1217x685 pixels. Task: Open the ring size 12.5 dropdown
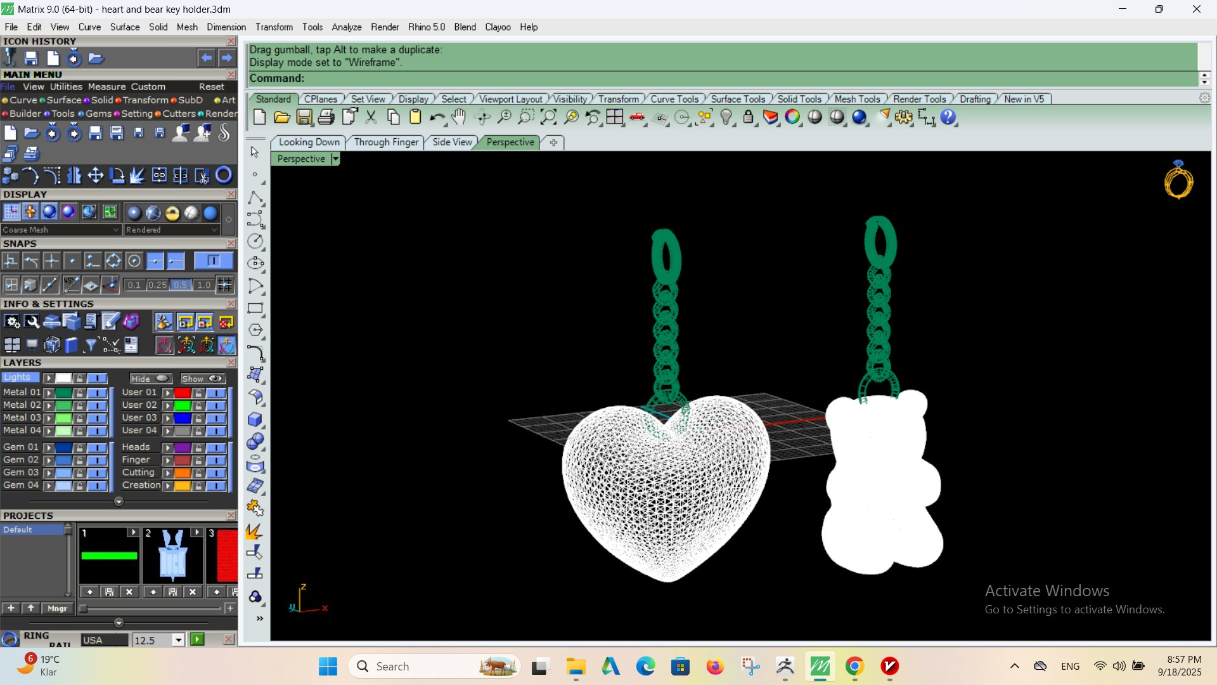click(x=178, y=640)
